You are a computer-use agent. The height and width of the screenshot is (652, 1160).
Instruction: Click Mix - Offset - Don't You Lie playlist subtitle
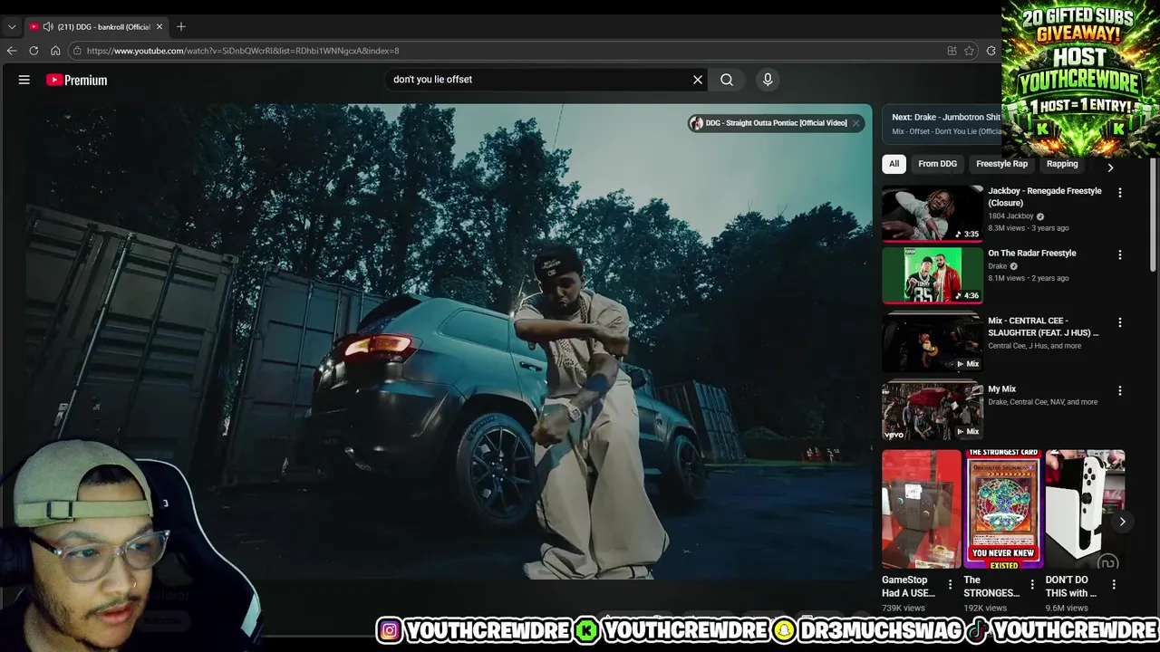tap(946, 131)
